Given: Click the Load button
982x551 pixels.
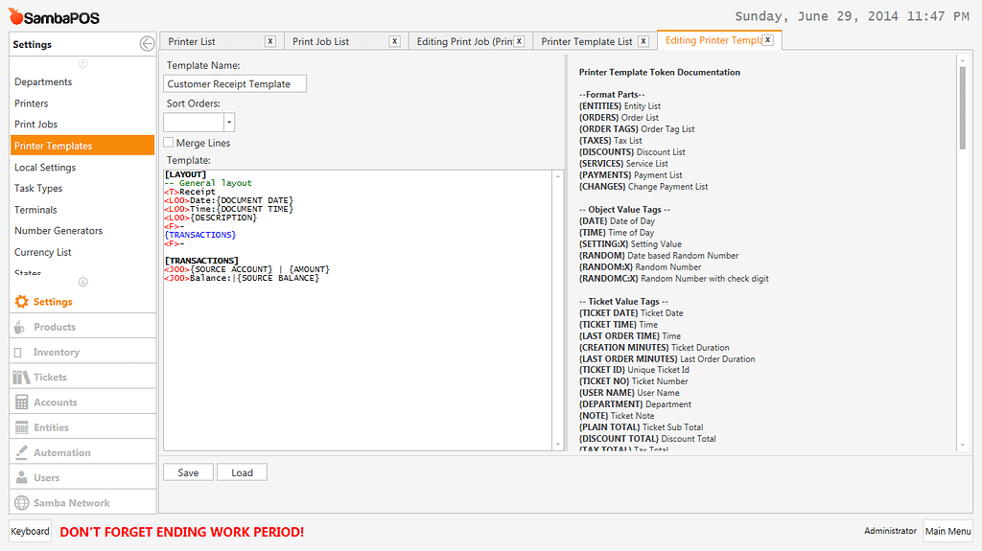Looking at the screenshot, I should pos(242,472).
